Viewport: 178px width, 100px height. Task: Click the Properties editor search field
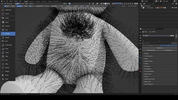[x=159, y=29]
